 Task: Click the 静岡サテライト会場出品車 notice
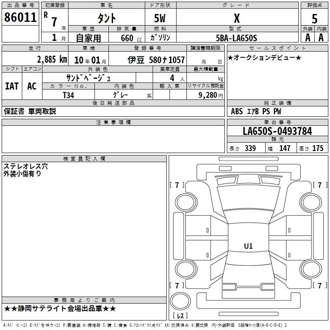[60, 309]
